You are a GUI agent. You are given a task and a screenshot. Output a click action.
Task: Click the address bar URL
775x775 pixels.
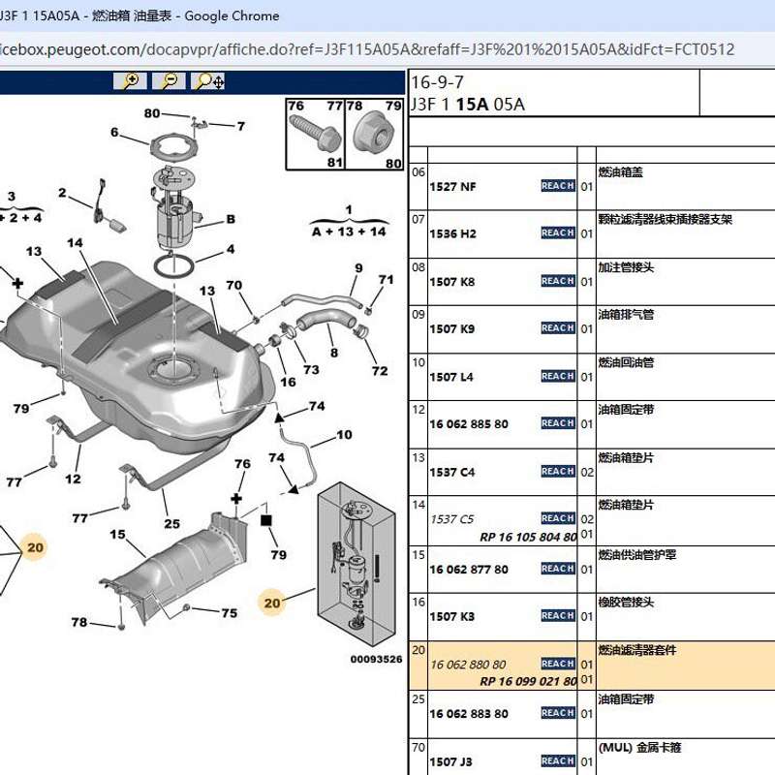point(367,49)
